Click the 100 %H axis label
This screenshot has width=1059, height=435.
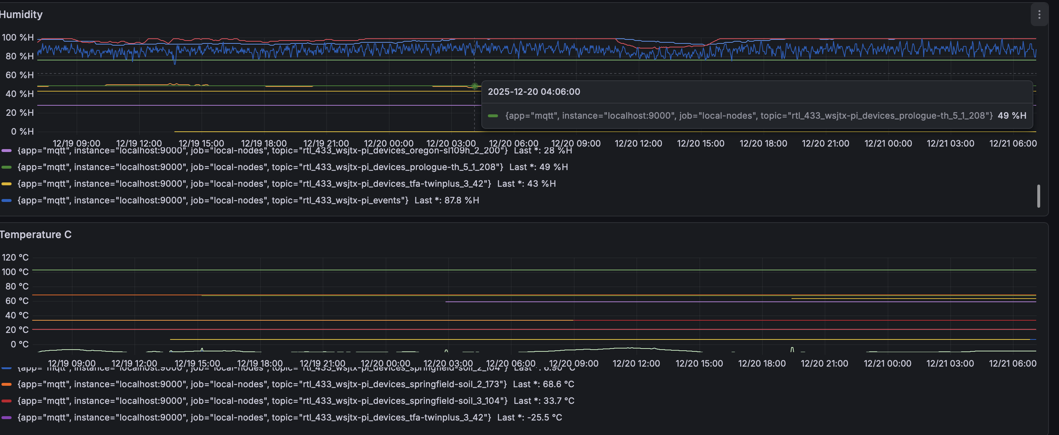coord(18,37)
